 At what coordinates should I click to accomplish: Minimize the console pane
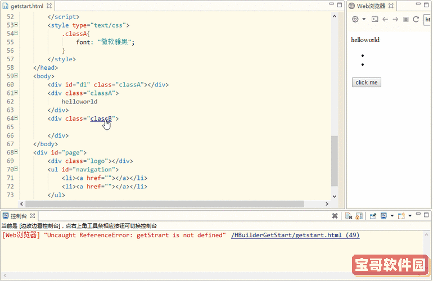point(418,214)
